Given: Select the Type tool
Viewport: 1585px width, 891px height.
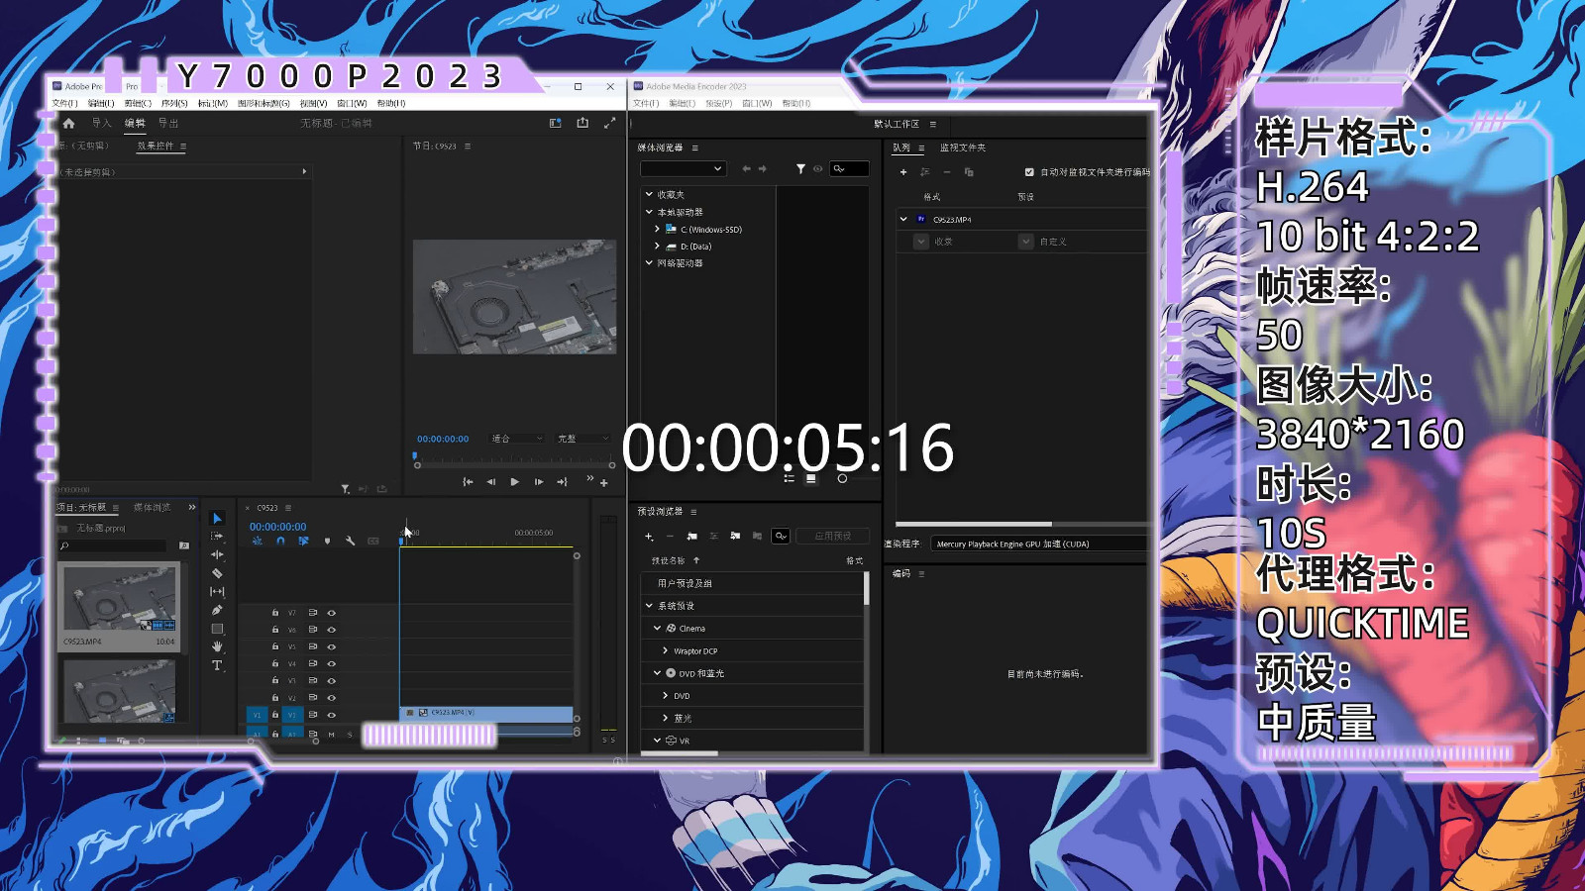Looking at the screenshot, I should (x=217, y=665).
